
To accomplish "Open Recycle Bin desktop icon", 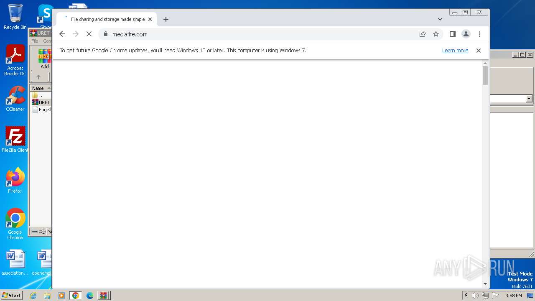I will pyautogui.click(x=15, y=17).
